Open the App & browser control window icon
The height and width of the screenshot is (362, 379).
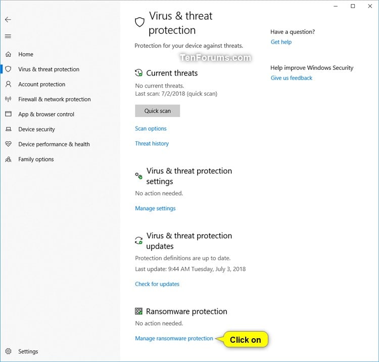8,114
